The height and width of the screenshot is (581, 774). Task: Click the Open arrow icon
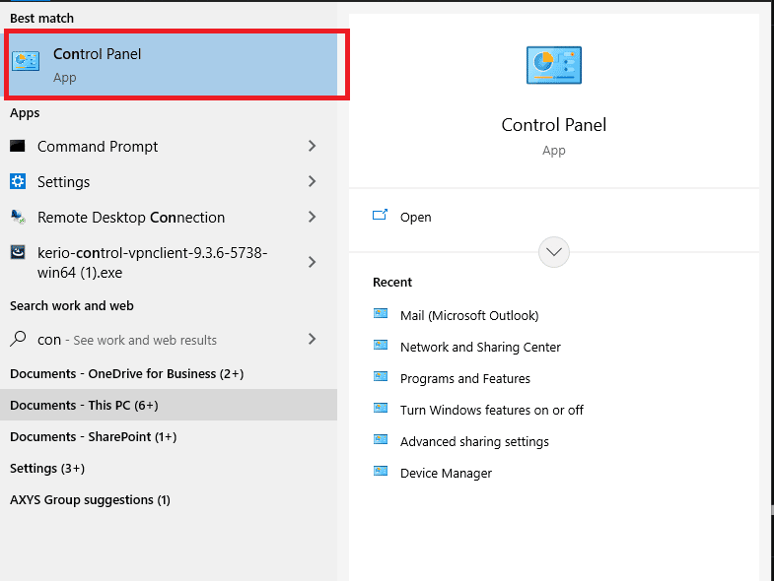[x=380, y=215]
